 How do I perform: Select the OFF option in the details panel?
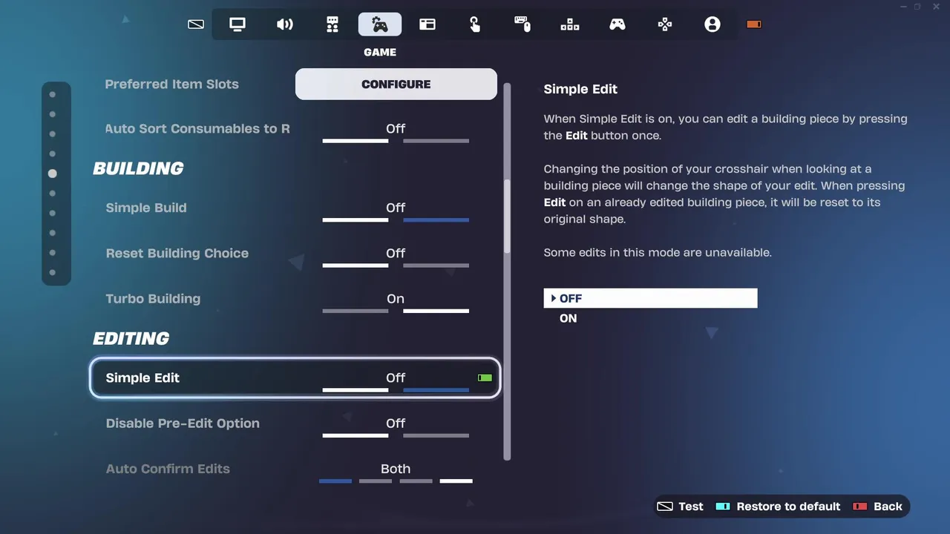click(x=650, y=298)
